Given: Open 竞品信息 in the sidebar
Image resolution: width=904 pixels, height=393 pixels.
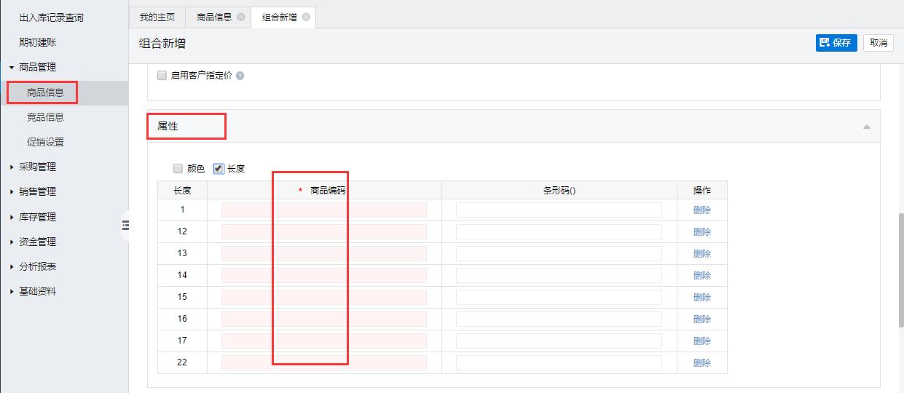Looking at the screenshot, I should [x=45, y=117].
